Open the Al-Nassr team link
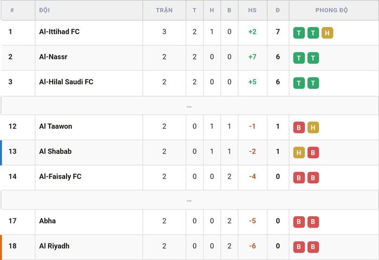The image size is (379, 260). [53, 57]
